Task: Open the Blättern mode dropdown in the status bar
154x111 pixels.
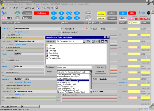Action: 20,106
